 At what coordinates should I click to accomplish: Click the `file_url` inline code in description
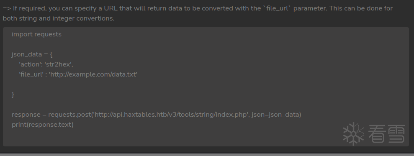click(277, 8)
